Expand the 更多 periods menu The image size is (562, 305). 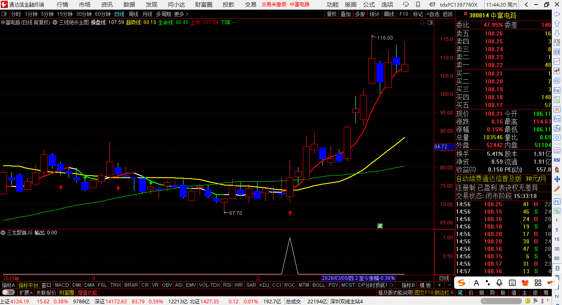(x=181, y=14)
